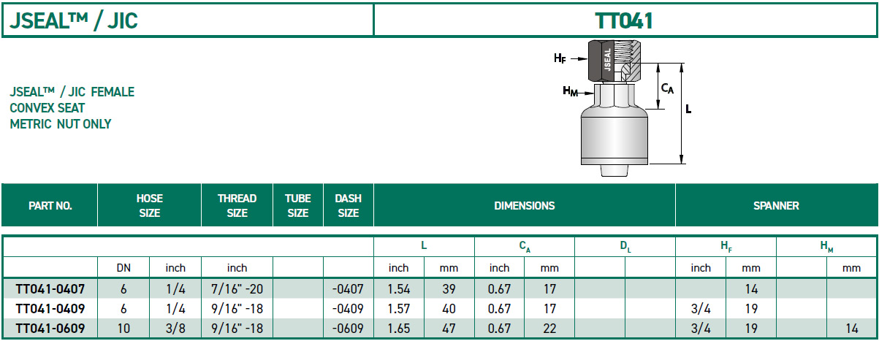Click HF mm 19 in TT041-0609 row
Screen dimensions: 879x341
point(751,329)
